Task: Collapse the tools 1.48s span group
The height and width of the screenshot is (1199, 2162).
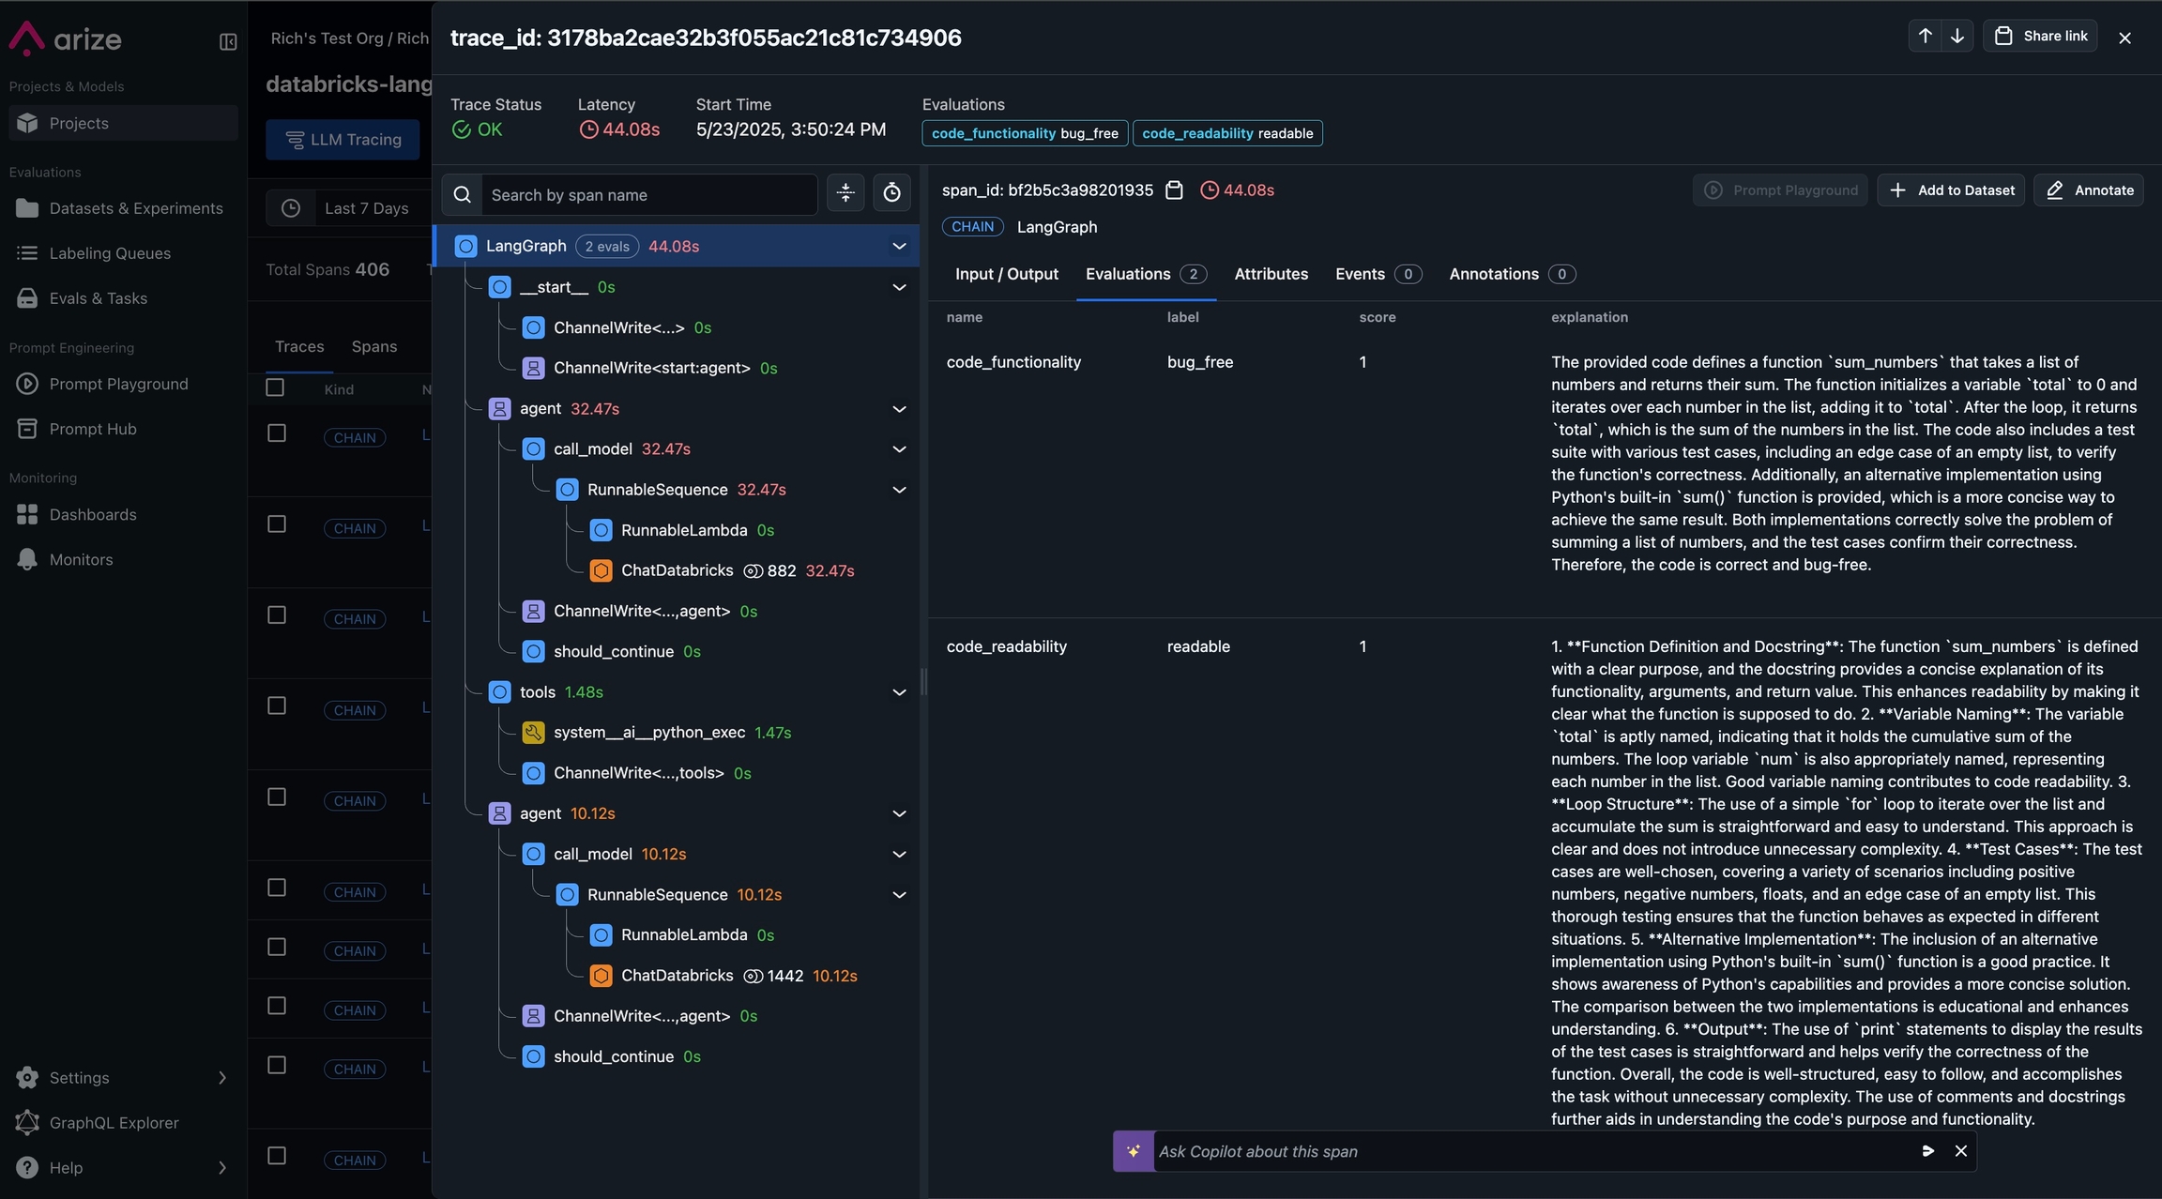Action: point(899,692)
